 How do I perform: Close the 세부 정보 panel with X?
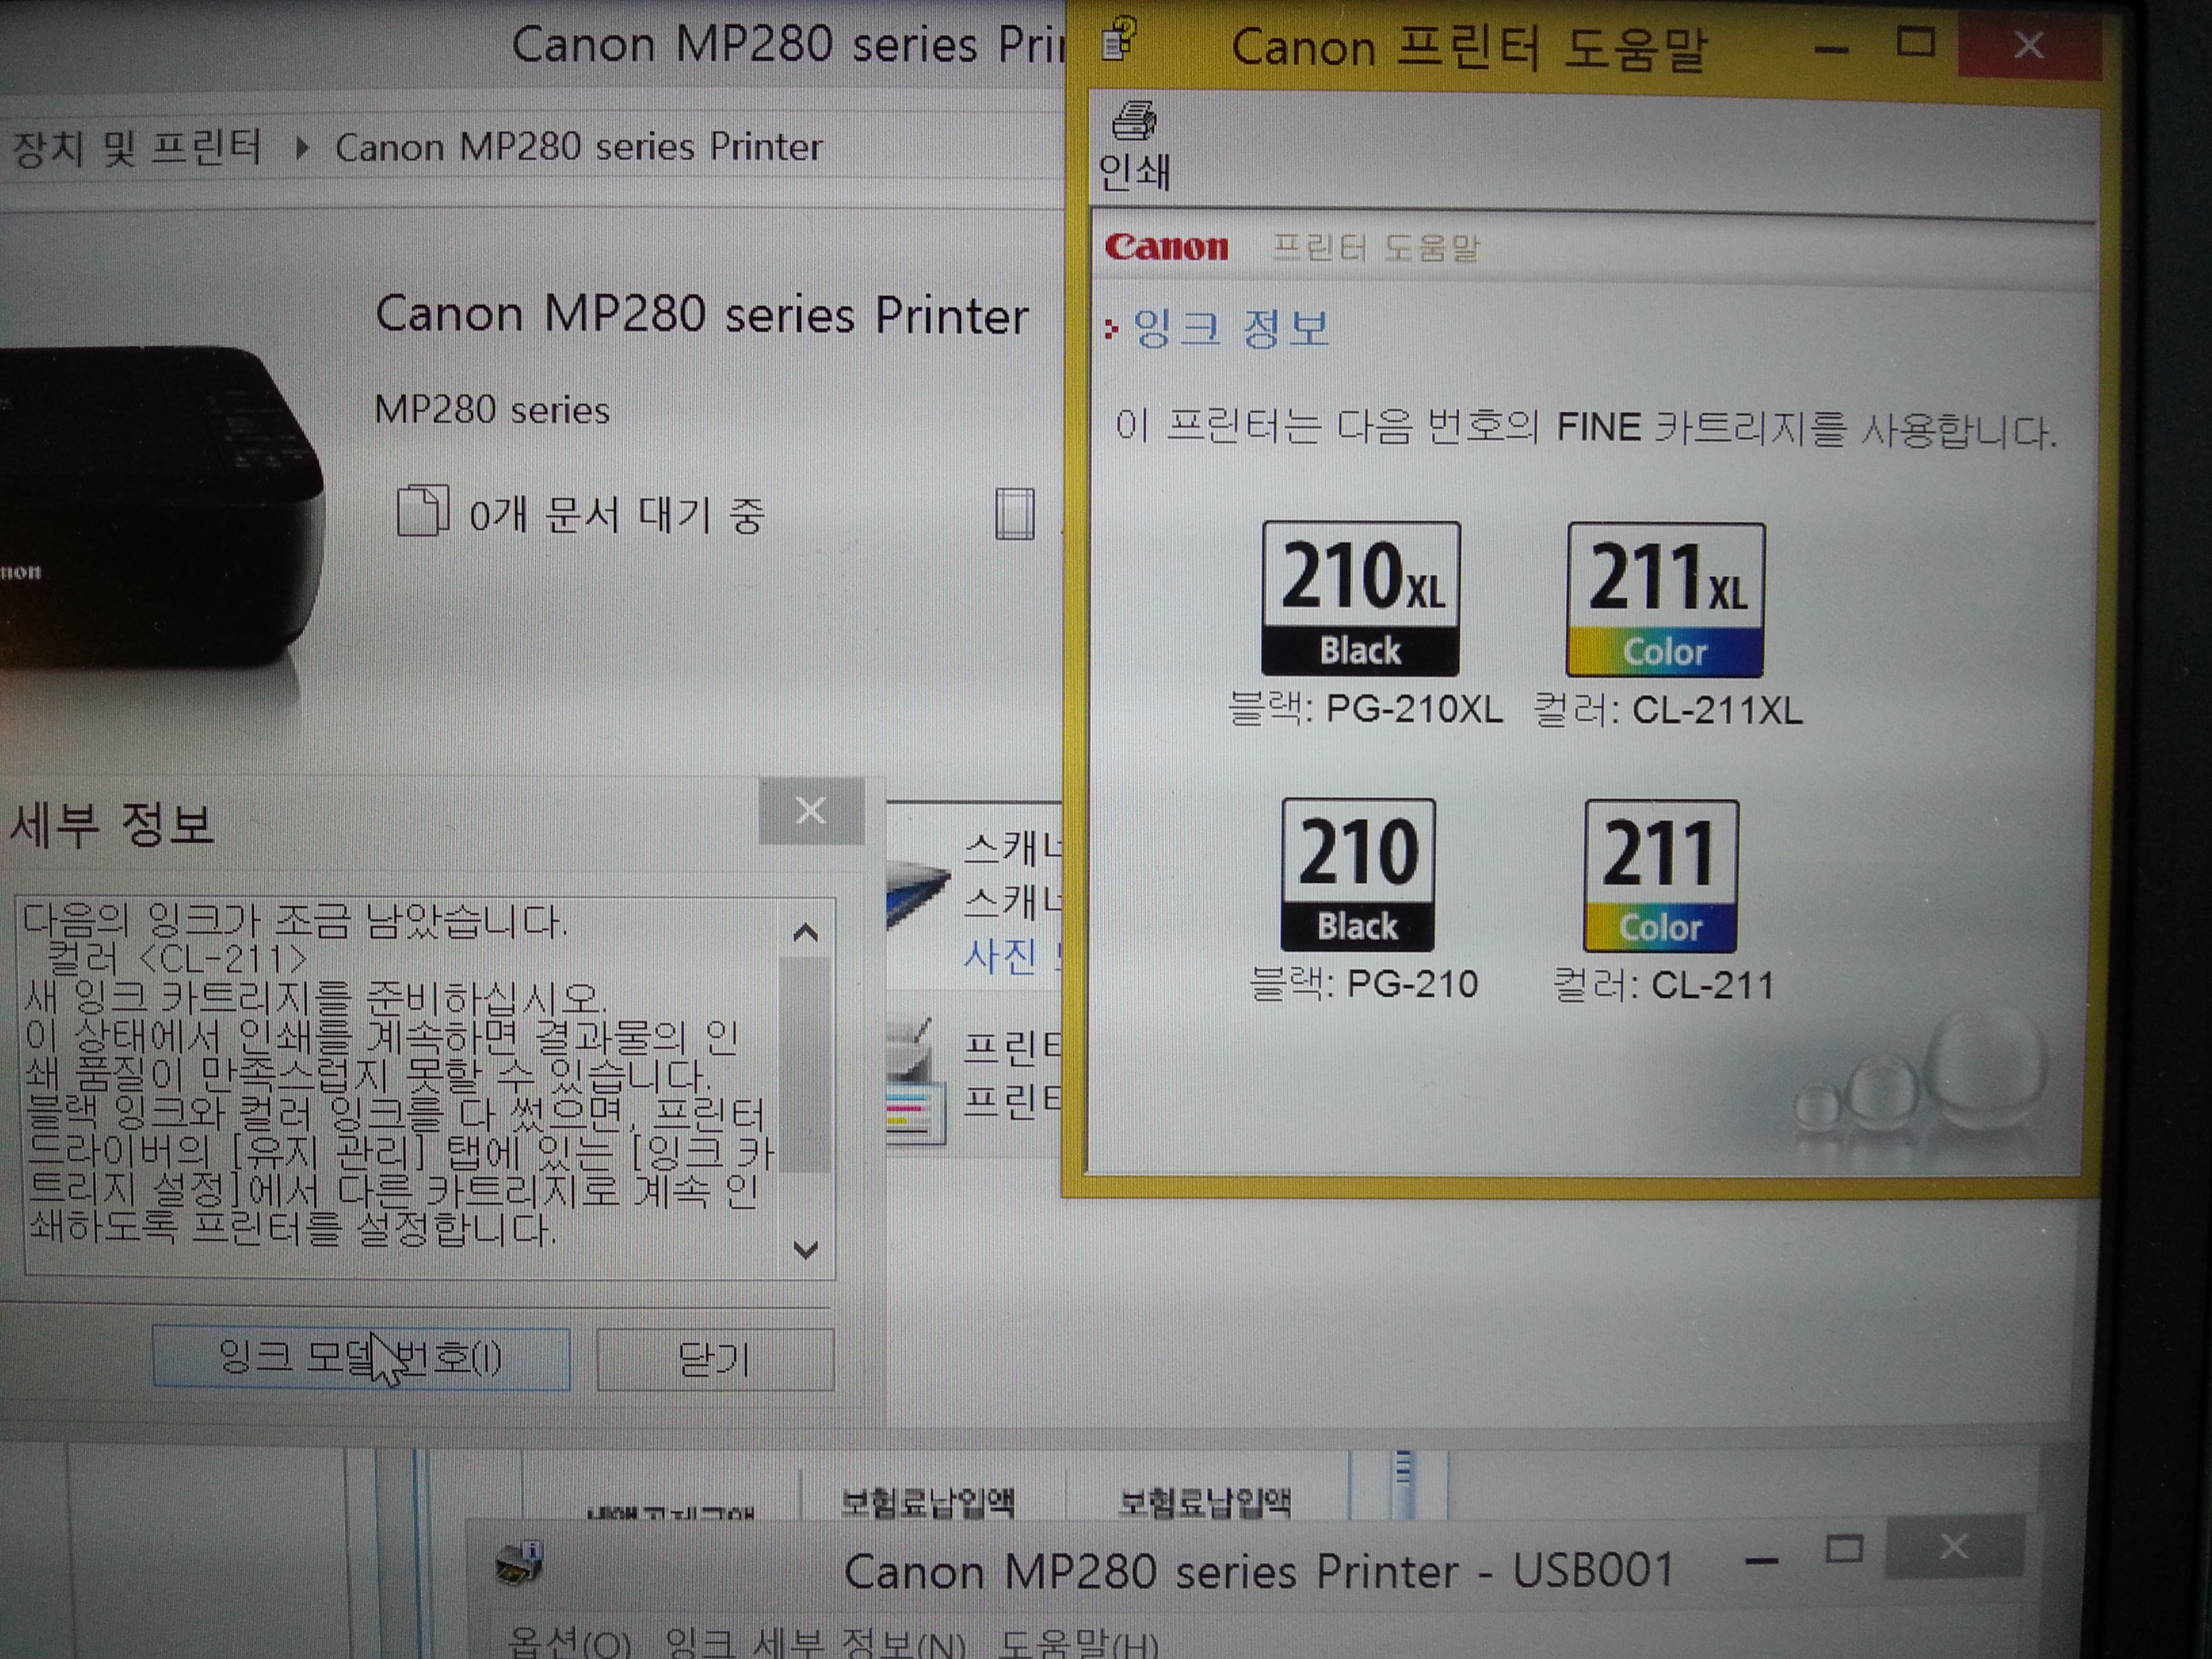(810, 810)
